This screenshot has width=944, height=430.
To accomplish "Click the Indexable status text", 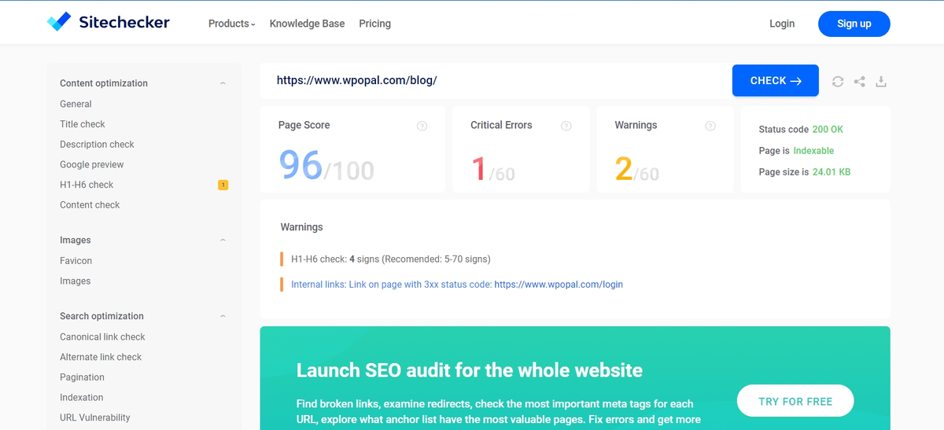I will 813,151.
